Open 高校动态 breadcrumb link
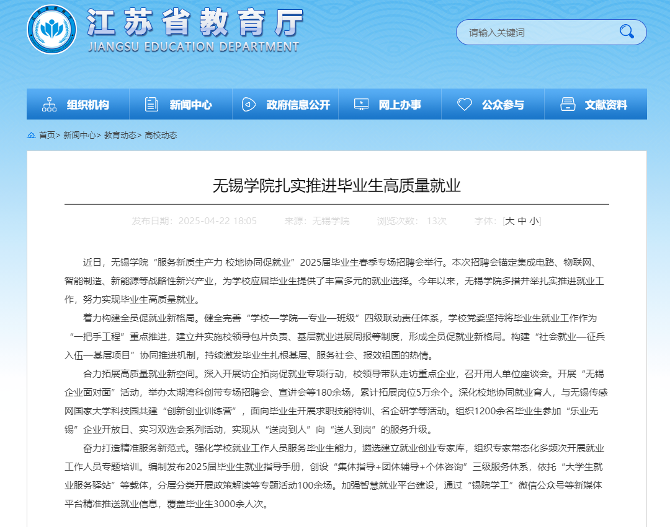The height and width of the screenshot is (527, 670). pos(161,135)
